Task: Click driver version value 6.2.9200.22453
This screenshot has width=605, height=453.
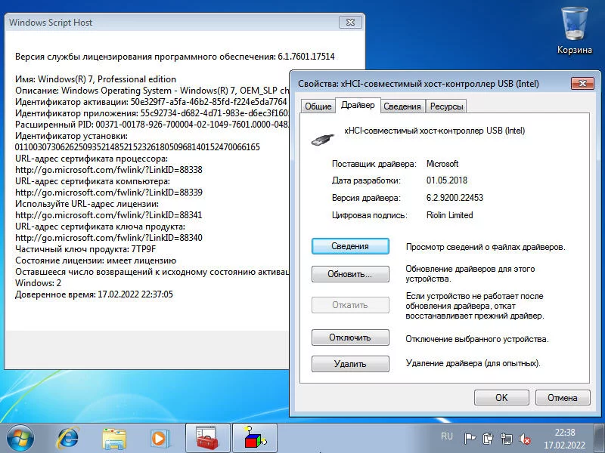Action: (455, 198)
